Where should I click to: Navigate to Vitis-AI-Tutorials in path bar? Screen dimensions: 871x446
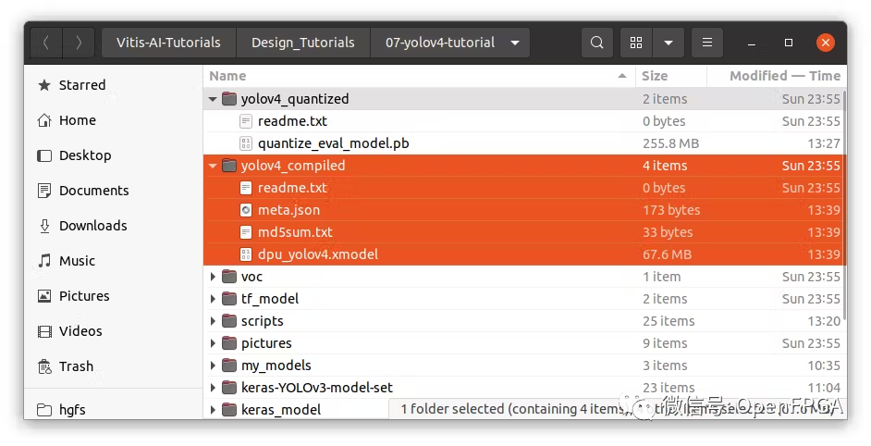[168, 43]
